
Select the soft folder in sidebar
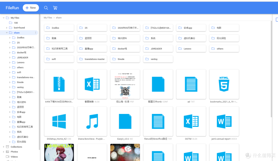[x=19, y=73]
